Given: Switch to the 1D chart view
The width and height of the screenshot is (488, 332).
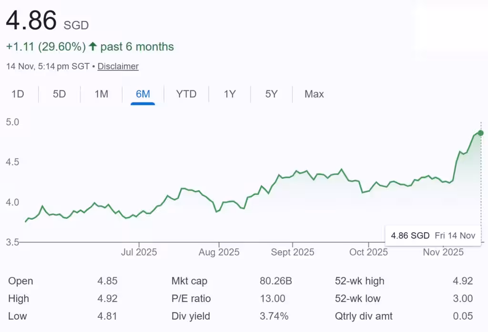Looking at the screenshot, I should [x=18, y=94].
